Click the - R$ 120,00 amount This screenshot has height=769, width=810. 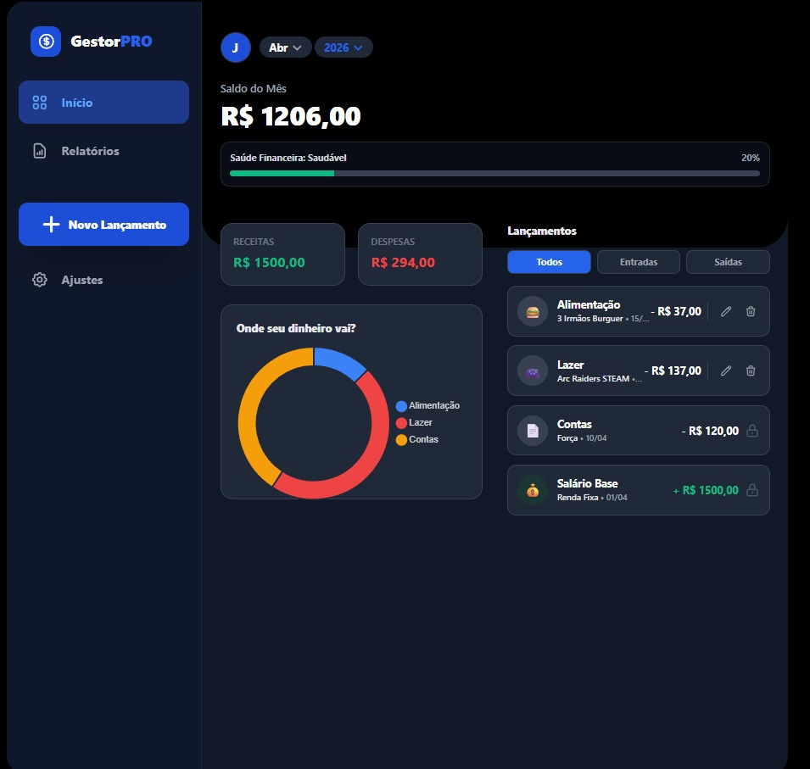[710, 431]
